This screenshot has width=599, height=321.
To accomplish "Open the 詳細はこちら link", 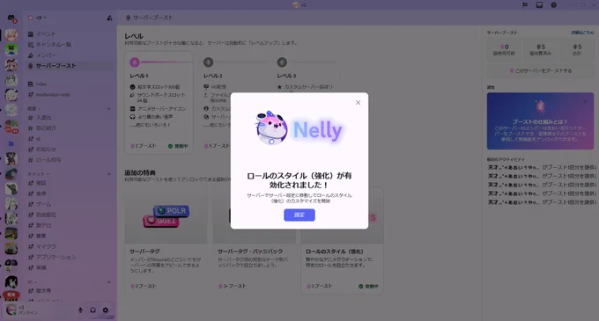I will (x=582, y=33).
